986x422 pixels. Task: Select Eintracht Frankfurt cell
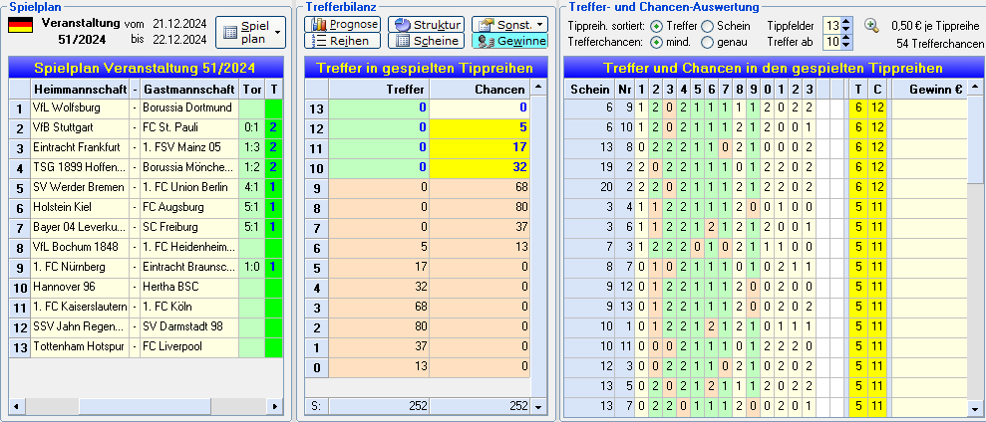[80, 148]
